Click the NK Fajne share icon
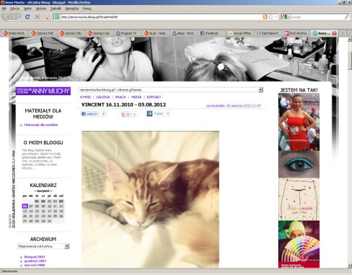Viewport: 352px width, 275px height. [x=149, y=114]
